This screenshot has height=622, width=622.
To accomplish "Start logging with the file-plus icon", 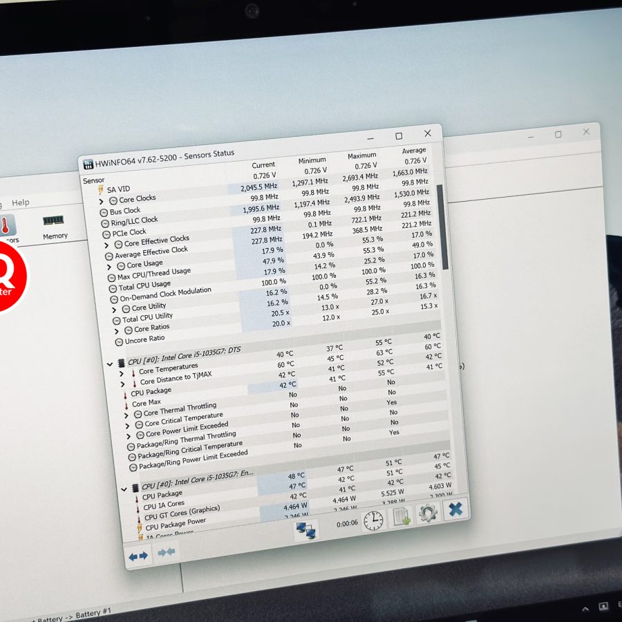I will click(401, 516).
